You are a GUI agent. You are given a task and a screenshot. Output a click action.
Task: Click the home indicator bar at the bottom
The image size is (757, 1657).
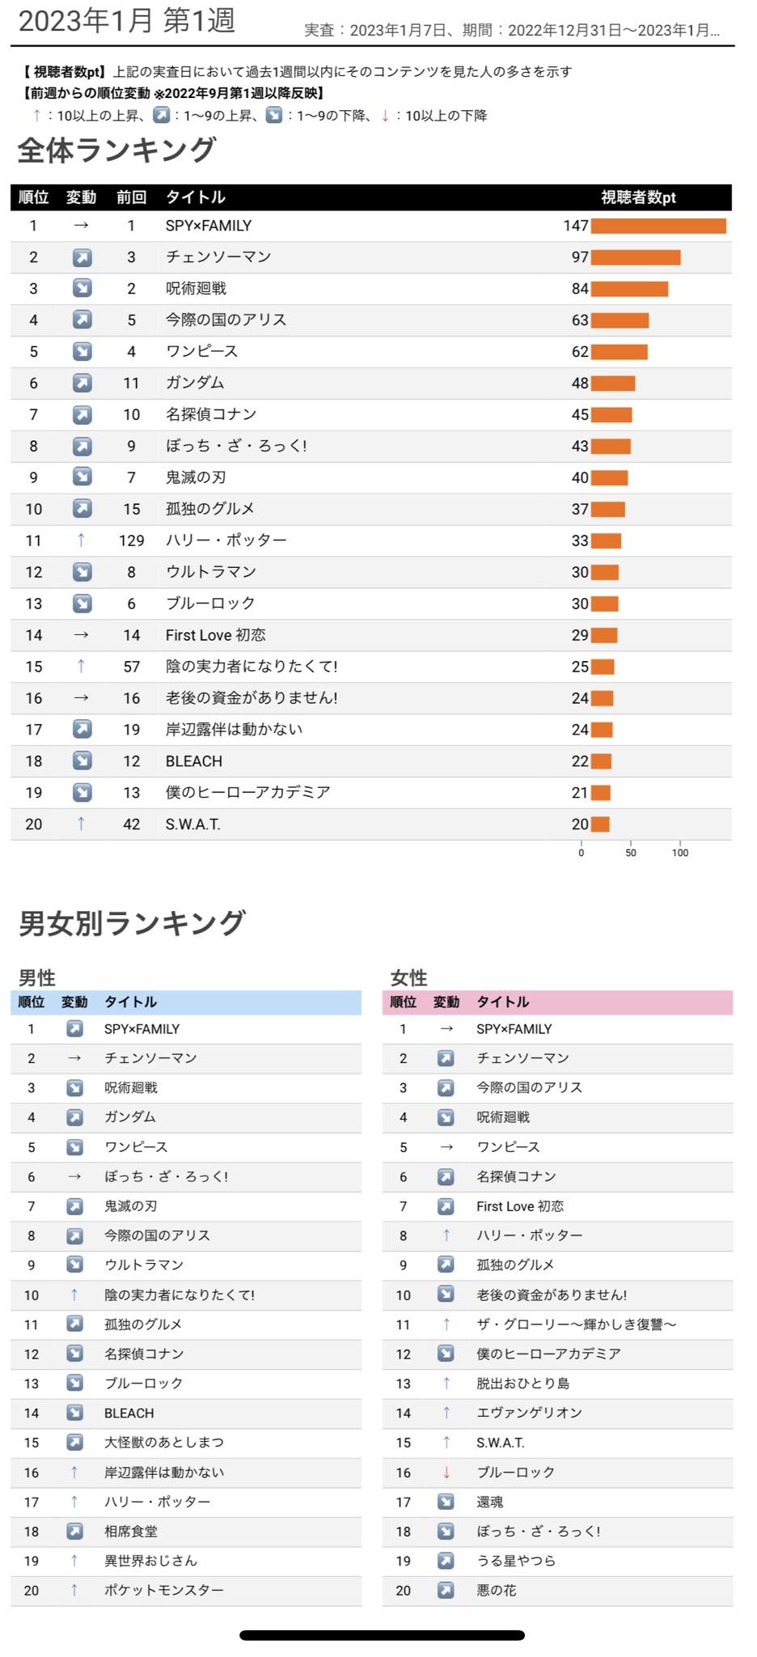click(382, 1635)
